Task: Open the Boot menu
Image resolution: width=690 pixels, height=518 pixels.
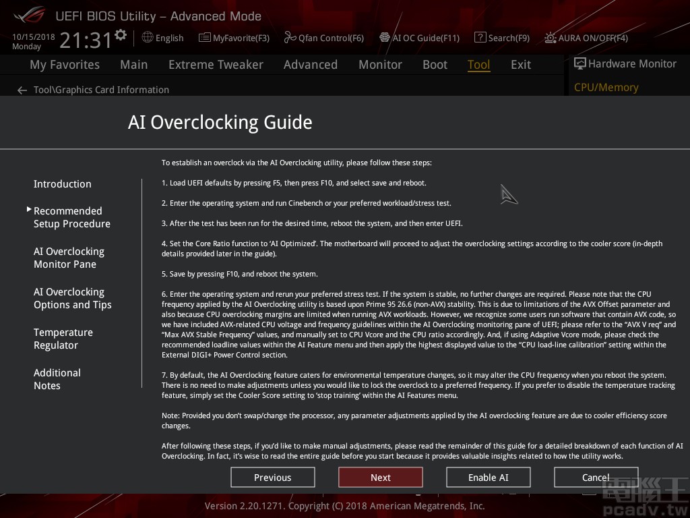Action: click(x=435, y=64)
